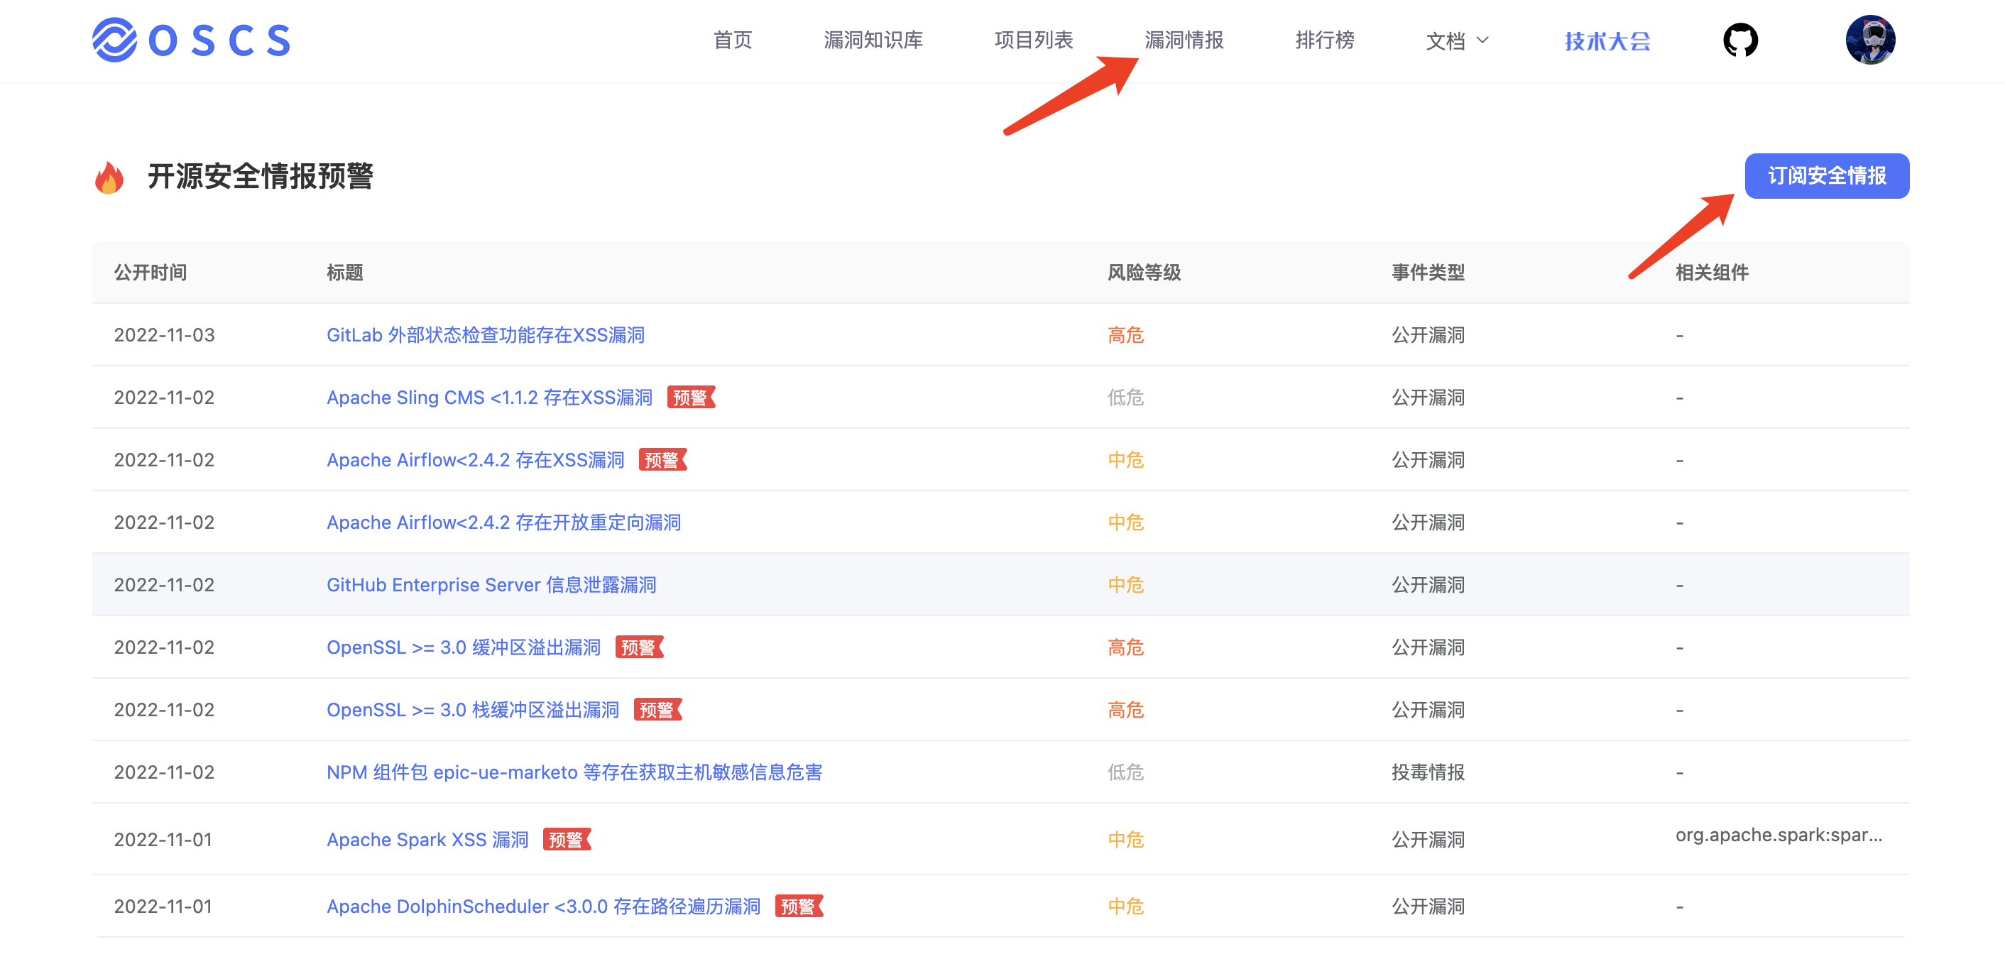Go to 首页 in the navbar
Image resolution: width=2005 pixels, height=964 pixels.
point(731,40)
